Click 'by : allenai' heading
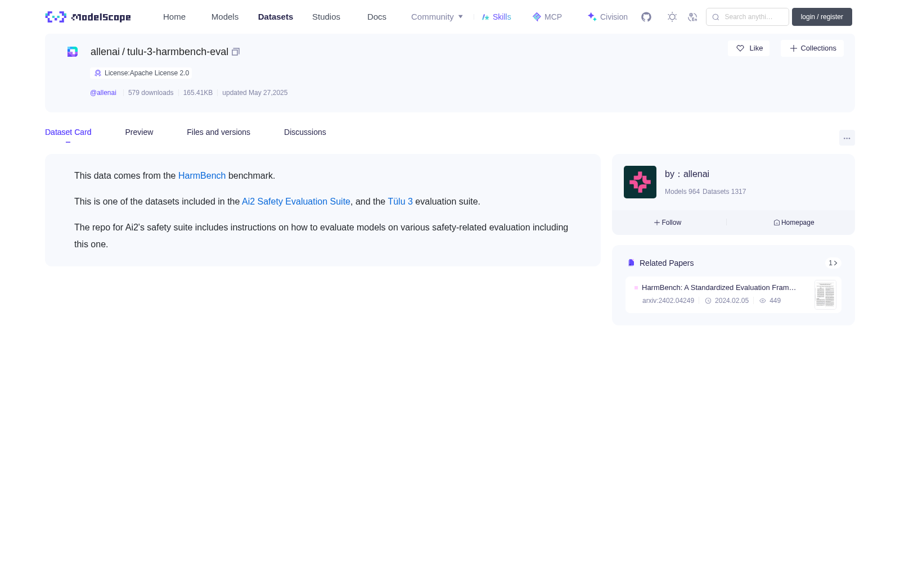 687,174
